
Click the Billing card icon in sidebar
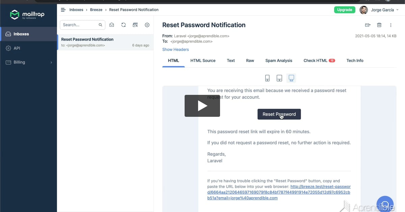pyautogui.click(x=8, y=62)
